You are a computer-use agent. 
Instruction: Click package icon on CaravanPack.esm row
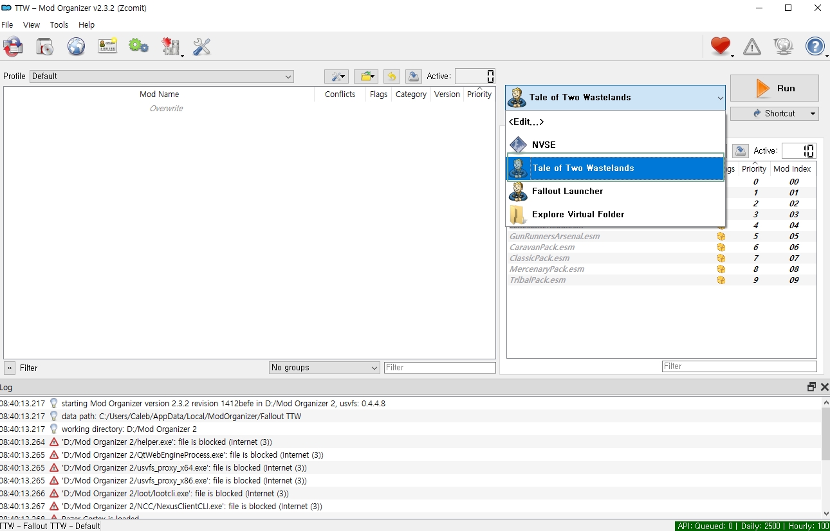point(721,248)
